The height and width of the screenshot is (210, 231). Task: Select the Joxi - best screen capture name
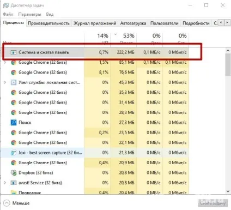pos(50,153)
